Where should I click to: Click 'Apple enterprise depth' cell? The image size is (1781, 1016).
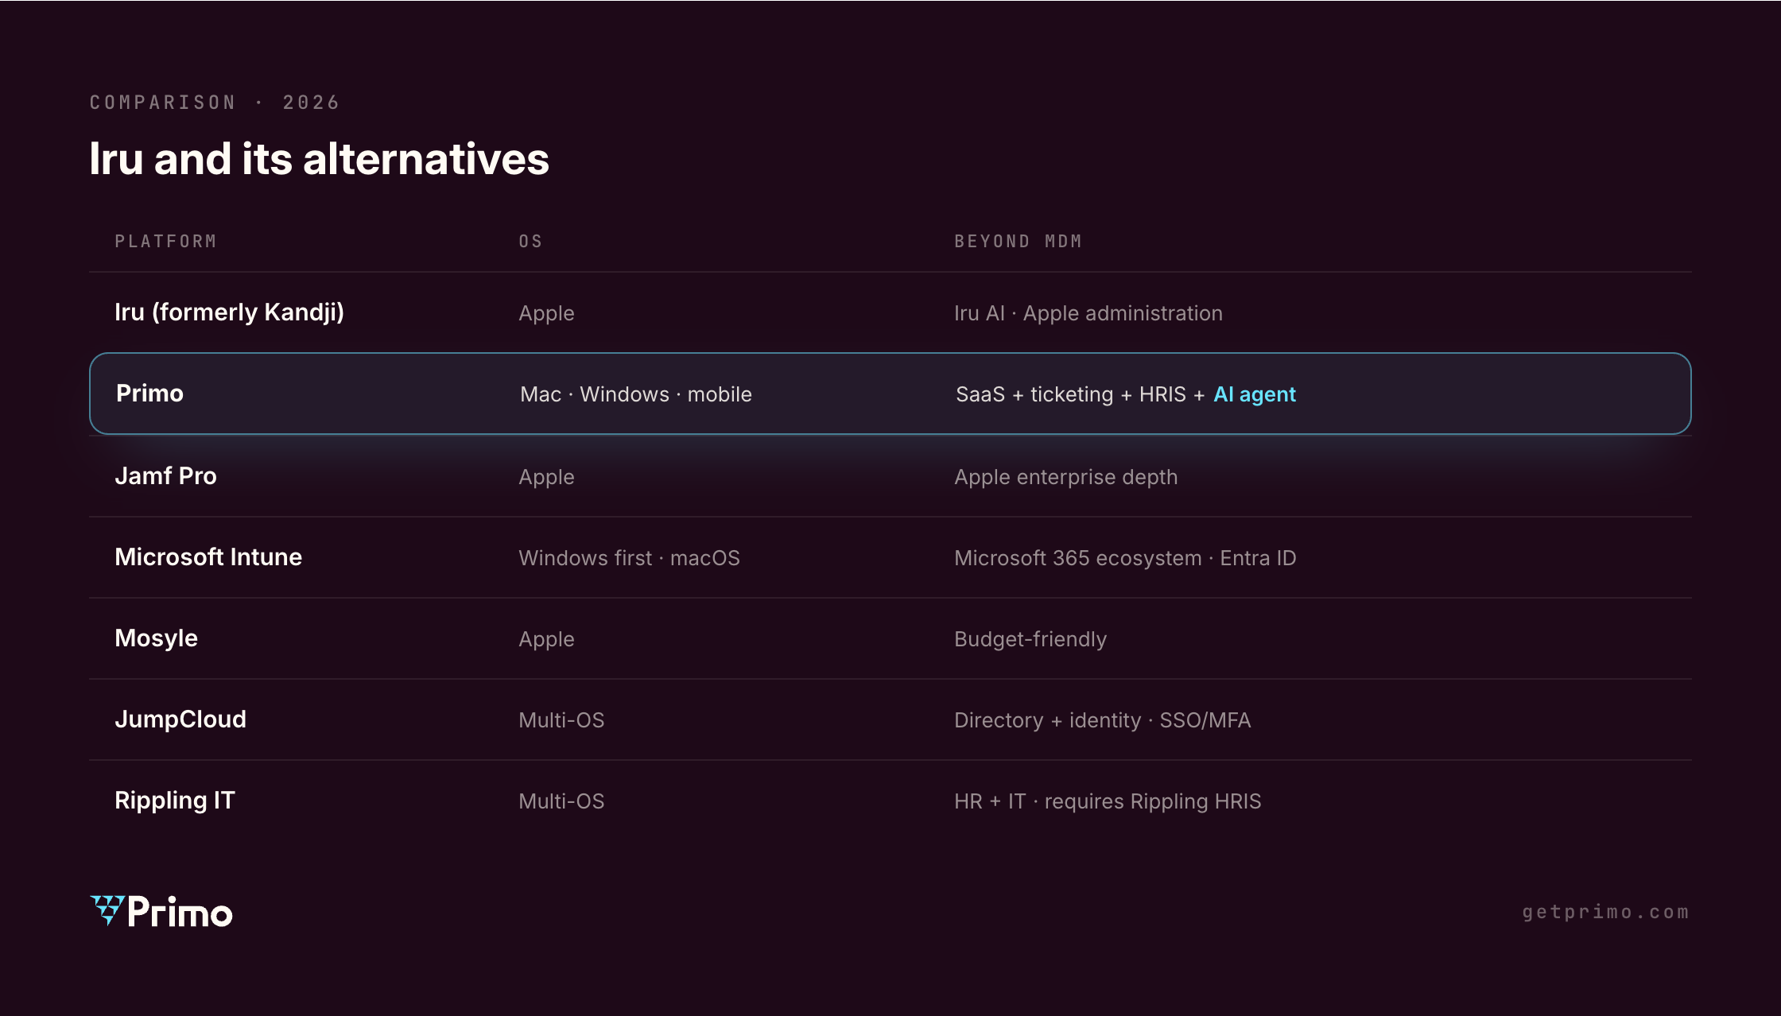[1065, 478]
